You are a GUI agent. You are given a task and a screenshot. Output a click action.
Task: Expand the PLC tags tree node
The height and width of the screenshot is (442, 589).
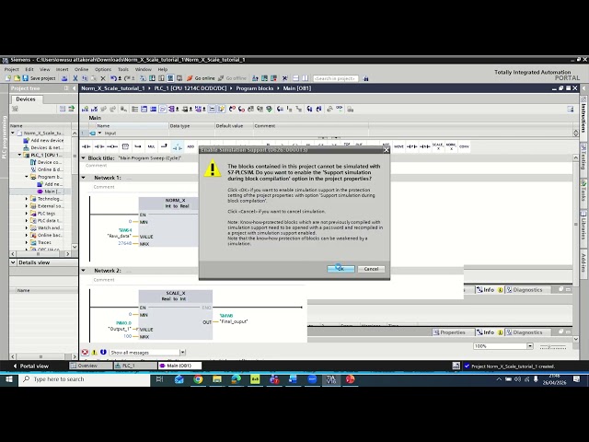27,213
